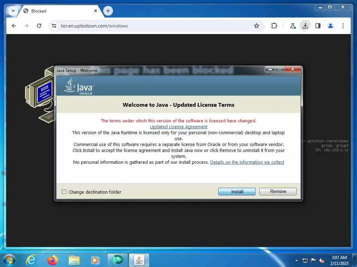Close the Blocked tab
The height and width of the screenshot is (267, 357).
click(x=96, y=11)
